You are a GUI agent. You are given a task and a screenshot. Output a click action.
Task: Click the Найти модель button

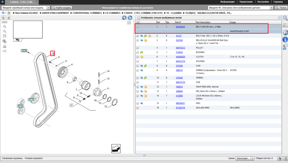(x=62, y=8)
